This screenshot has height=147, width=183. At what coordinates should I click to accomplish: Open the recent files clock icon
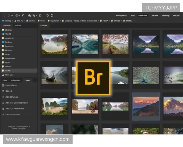tap(17, 15)
